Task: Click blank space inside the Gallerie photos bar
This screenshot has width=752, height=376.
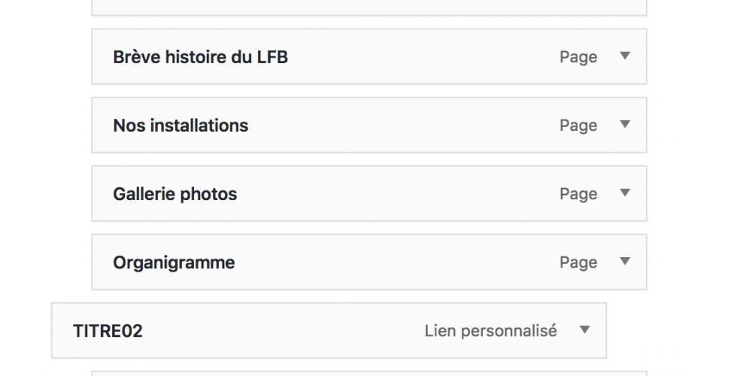Action: (391, 194)
